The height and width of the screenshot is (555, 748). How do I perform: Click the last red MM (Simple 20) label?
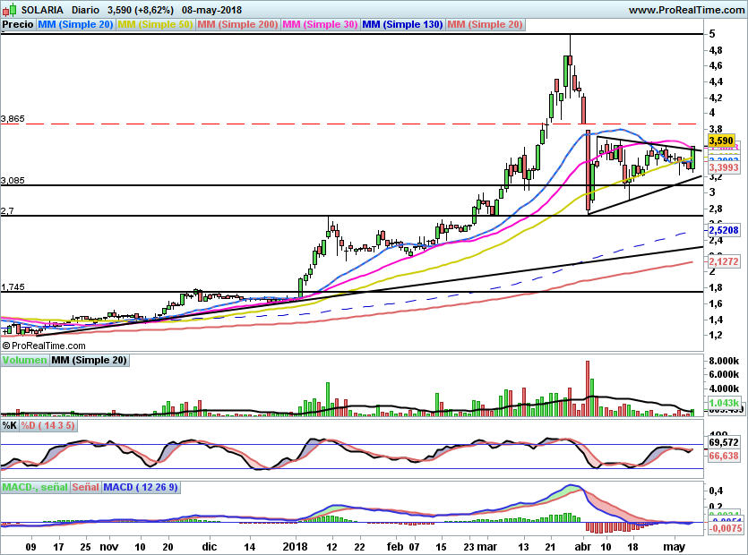pos(486,24)
